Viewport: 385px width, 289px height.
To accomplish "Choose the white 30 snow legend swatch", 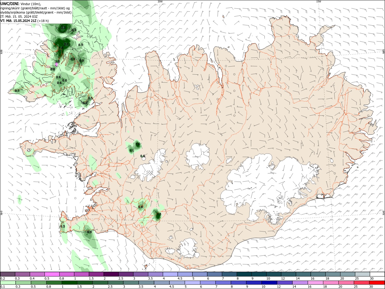I will 377,274.
